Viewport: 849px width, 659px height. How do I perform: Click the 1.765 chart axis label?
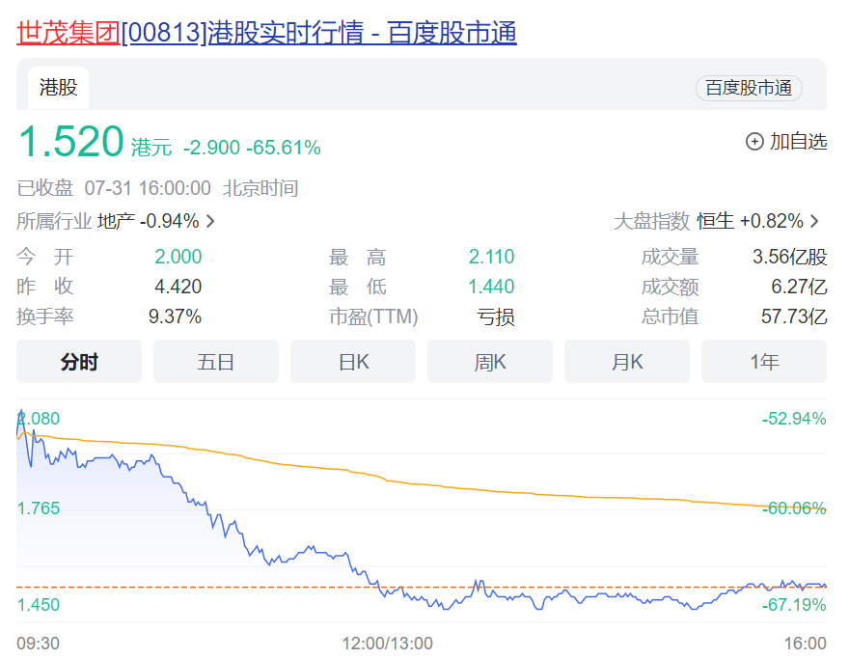pyautogui.click(x=39, y=508)
